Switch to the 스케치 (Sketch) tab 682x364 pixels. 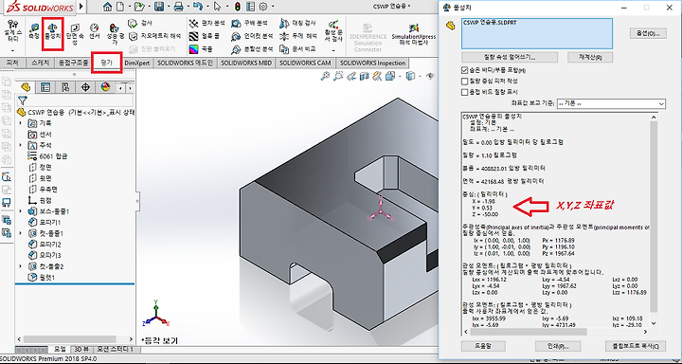click(41, 64)
